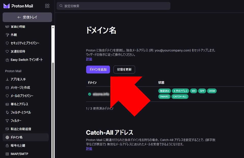The width and height of the screenshot is (244, 158).
Task: Open 署名とアドレス settings page
Action: [x=19, y=104]
